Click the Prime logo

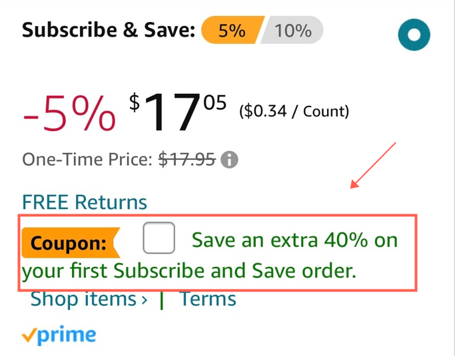click(59, 335)
